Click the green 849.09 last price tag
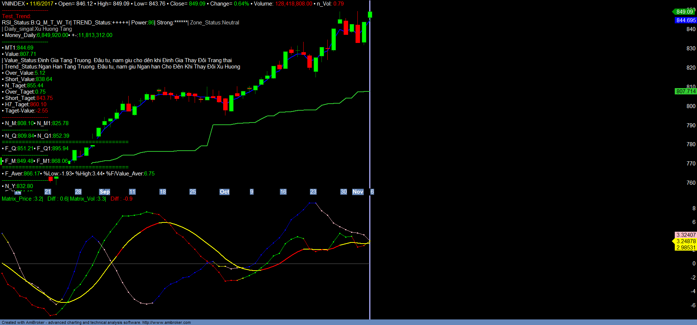 click(x=684, y=12)
